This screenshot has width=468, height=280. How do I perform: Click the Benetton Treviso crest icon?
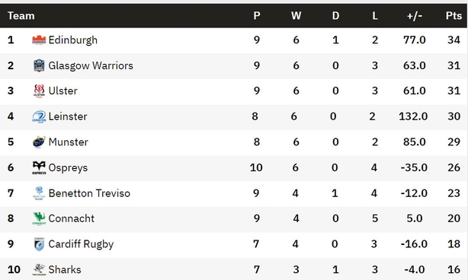tap(39, 193)
